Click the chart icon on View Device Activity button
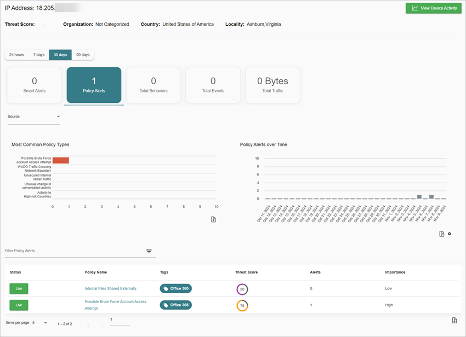The height and width of the screenshot is (337, 466). (x=416, y=8)
